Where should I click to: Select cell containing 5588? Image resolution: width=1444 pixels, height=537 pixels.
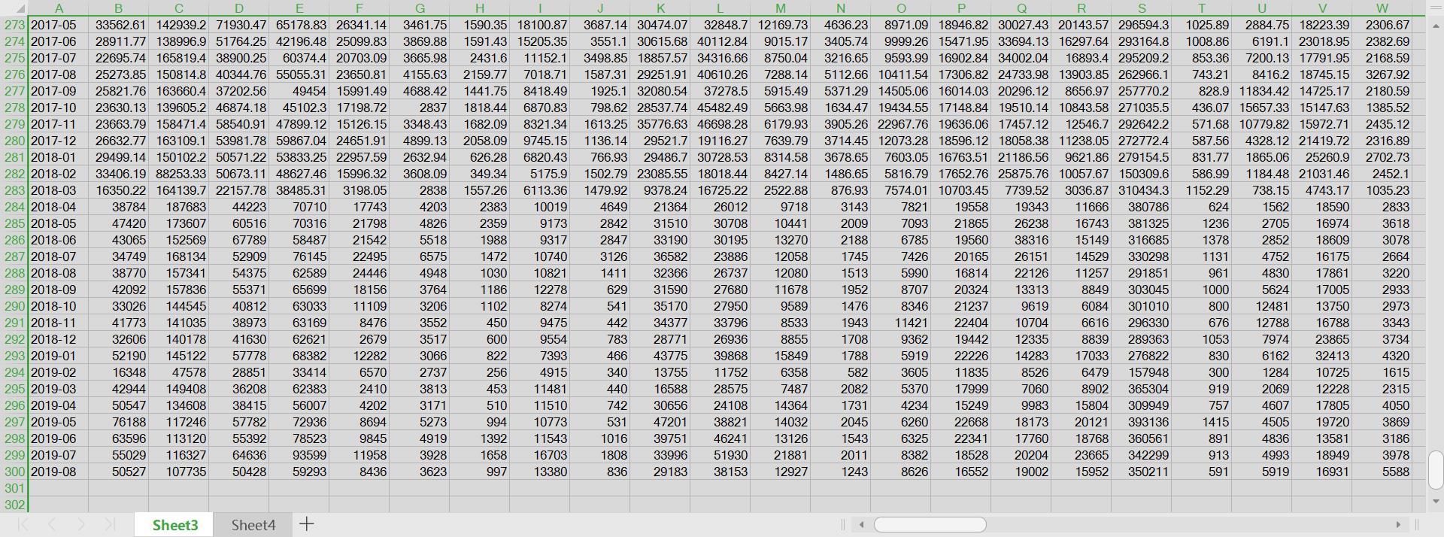[x=1382, y=472]
